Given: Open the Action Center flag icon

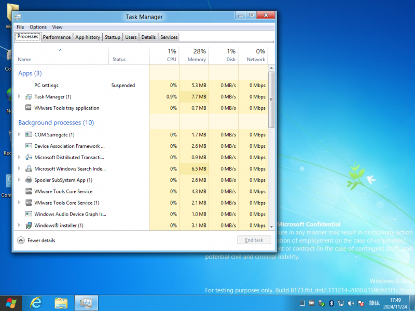Looking at the screenshot, I should pos(361,303).
